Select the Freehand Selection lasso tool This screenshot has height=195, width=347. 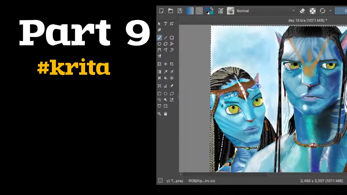point(159,100)
